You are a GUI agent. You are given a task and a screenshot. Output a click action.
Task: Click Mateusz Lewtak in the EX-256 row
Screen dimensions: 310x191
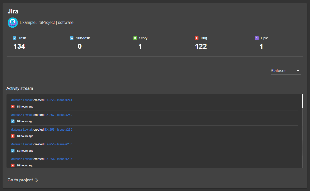(22, 130)
